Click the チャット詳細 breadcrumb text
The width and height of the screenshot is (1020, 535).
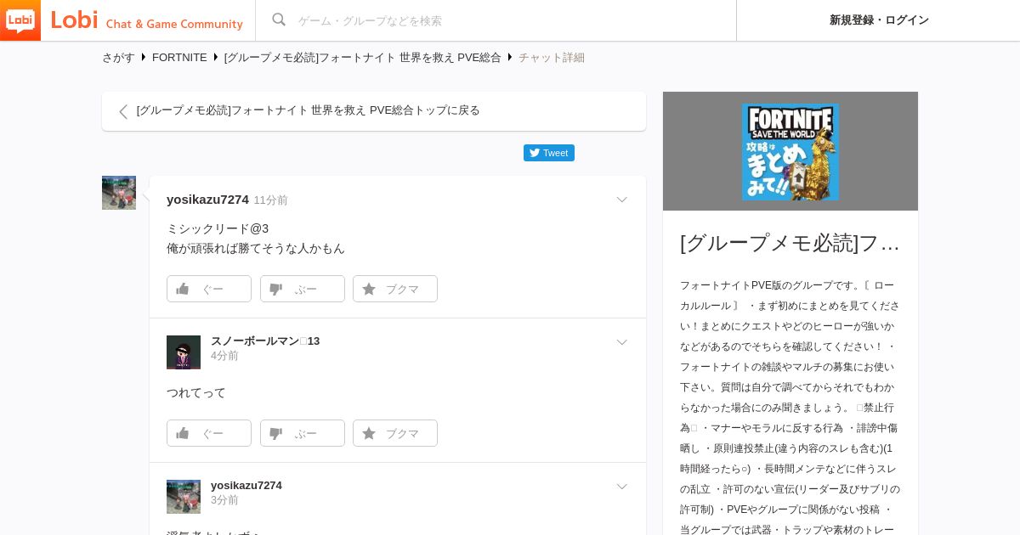click(552, 58)
